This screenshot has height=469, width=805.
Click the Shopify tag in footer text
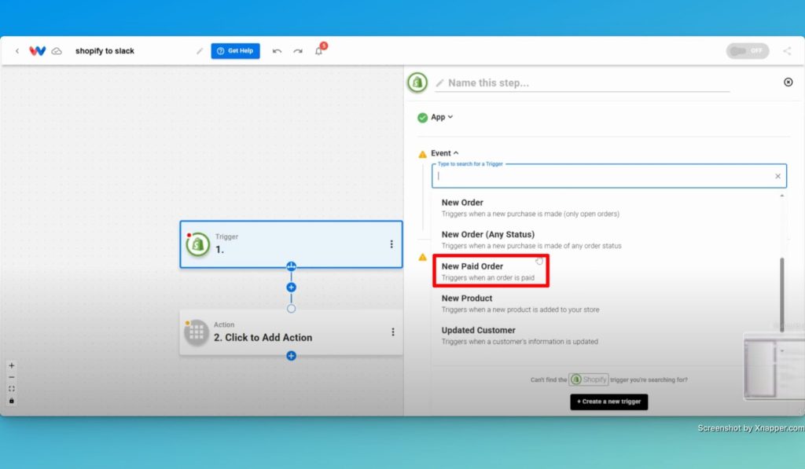point(588,379)
